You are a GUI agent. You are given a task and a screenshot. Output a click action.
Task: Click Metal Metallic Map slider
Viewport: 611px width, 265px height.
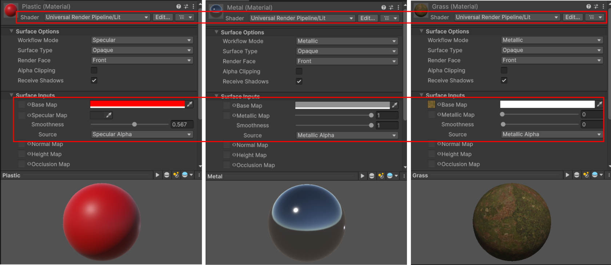coord(335,115)
